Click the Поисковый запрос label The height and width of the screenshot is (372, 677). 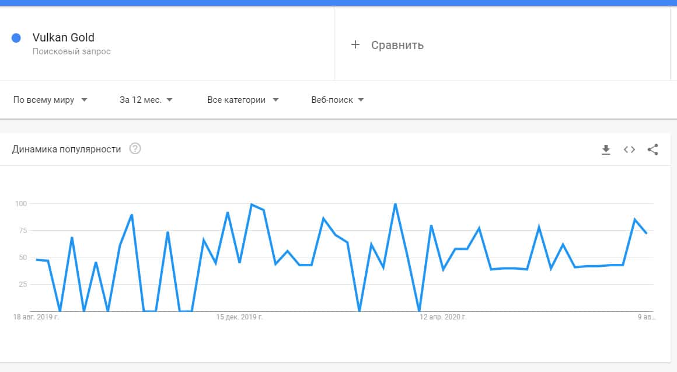71,51
